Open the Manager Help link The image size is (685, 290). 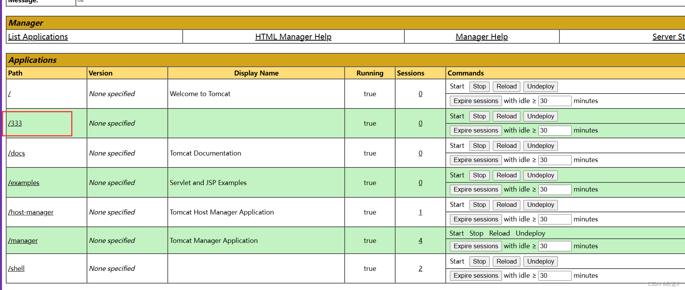coord(482,37)
